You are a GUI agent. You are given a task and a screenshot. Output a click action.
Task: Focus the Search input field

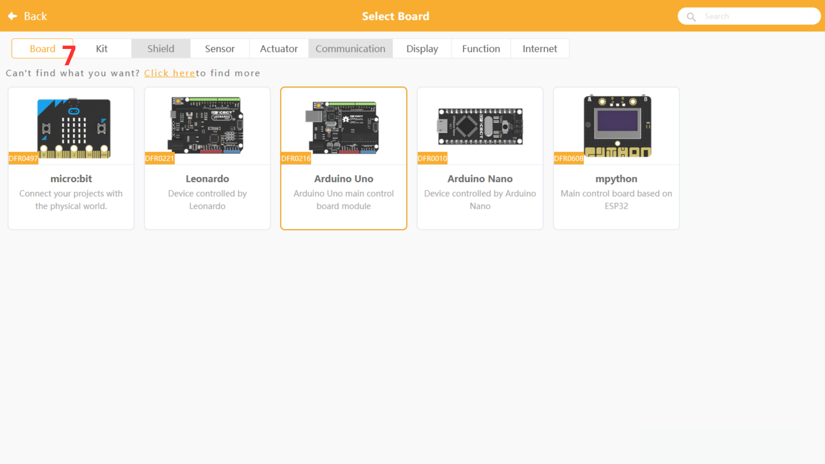pyautogui.click(x=756, y=16)
